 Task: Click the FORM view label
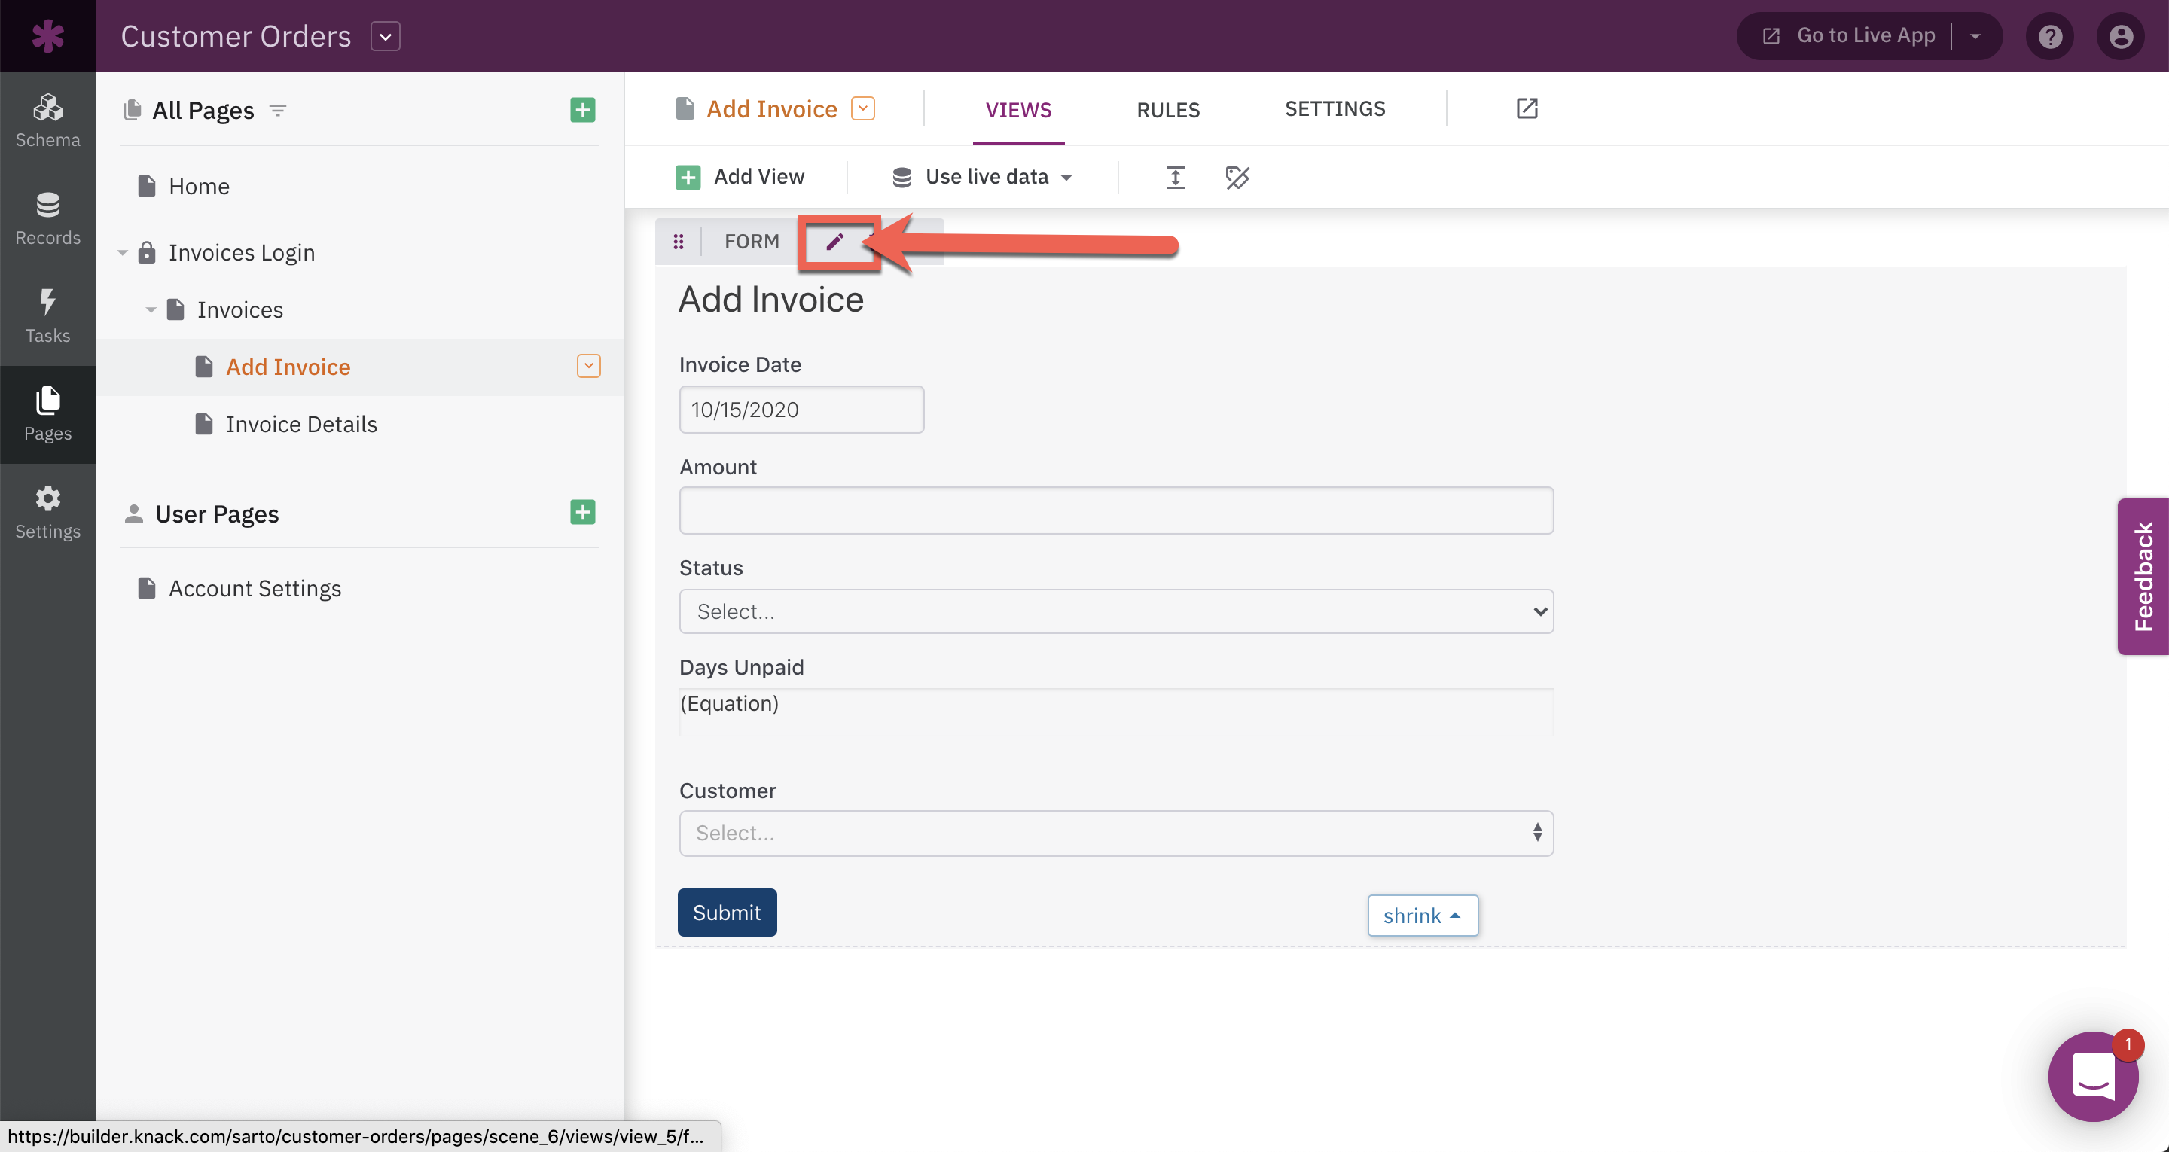(751, 242)
